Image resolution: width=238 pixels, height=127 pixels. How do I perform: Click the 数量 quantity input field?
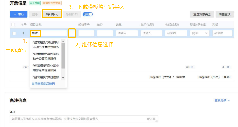[127, 33]
